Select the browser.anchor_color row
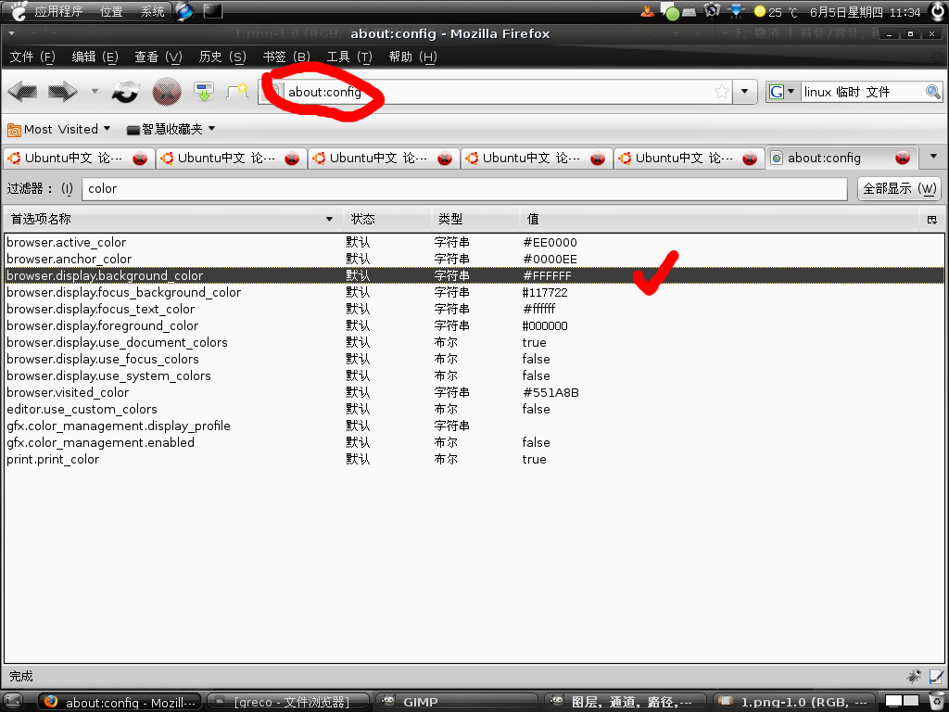The image size is (949, 712). (x=474, y=260)
